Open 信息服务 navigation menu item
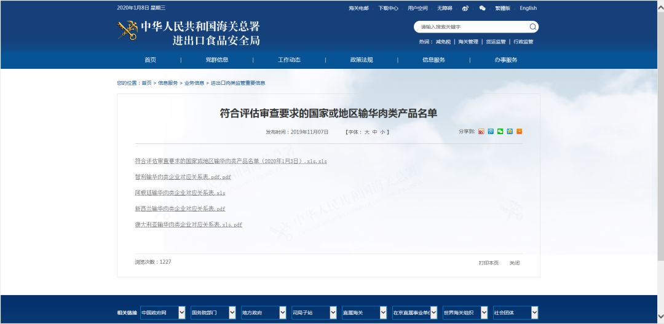The image size is (664, 324). (x=433, y=60)
